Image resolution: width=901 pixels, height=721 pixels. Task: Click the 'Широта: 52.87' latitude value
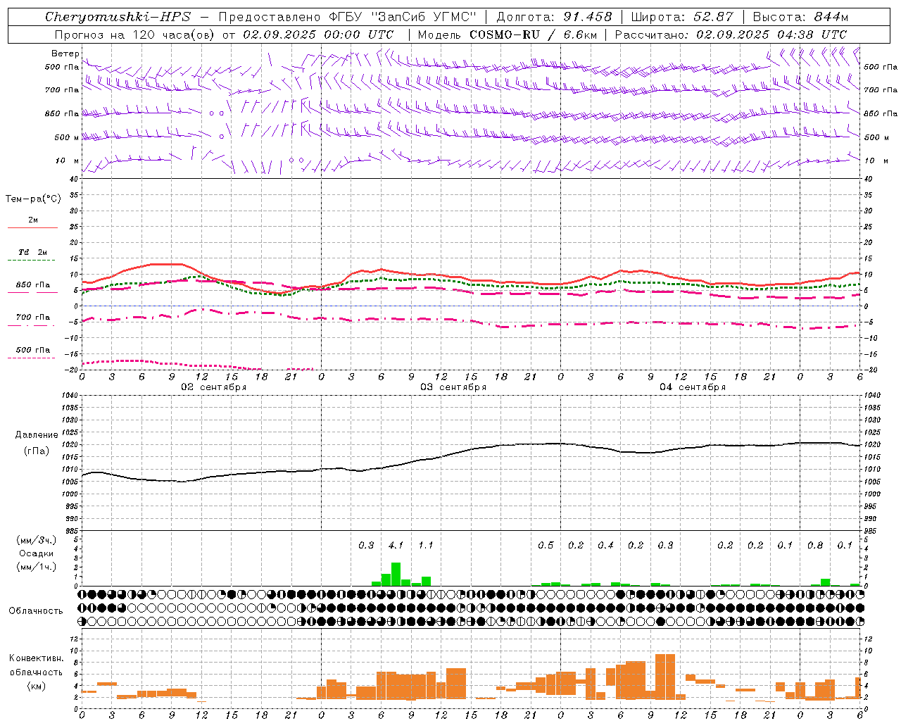coord(682,17)
